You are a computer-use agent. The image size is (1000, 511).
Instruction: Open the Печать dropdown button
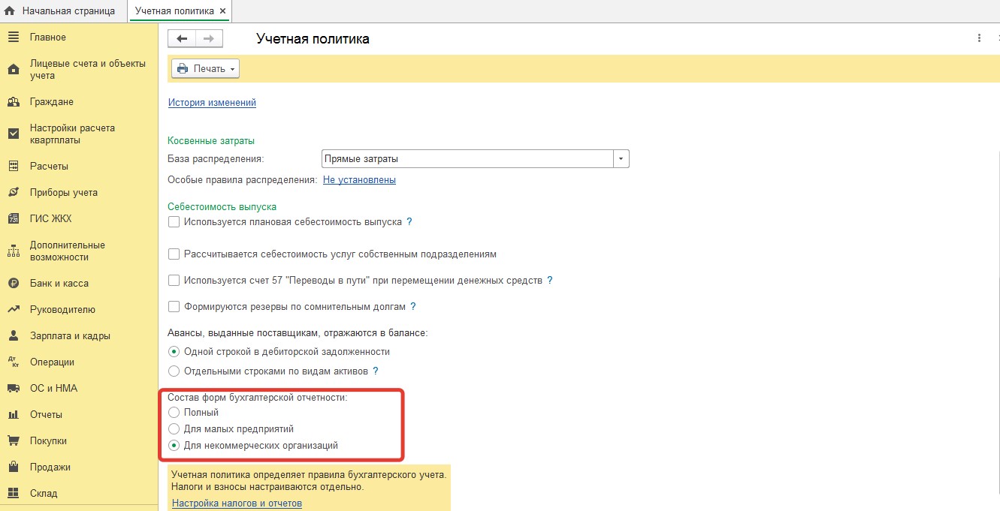pyautogui.click(x=205, y=69)
